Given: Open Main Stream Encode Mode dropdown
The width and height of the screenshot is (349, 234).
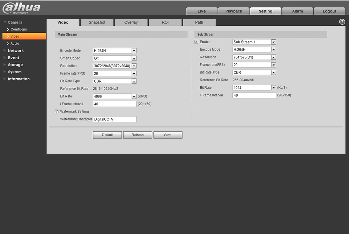Looking at the screenshot, I should (x=114, y=50).
